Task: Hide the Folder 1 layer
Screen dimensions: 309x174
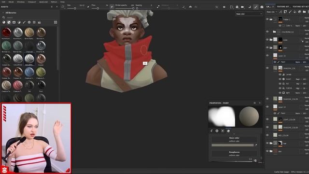Action: pyautogui.click(x=267, y=19)
